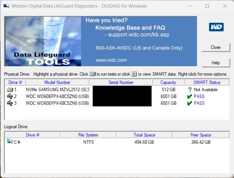This screenshot has width=234, height=178.
Task: Click File System column header
Action: (x=88, y=135)
